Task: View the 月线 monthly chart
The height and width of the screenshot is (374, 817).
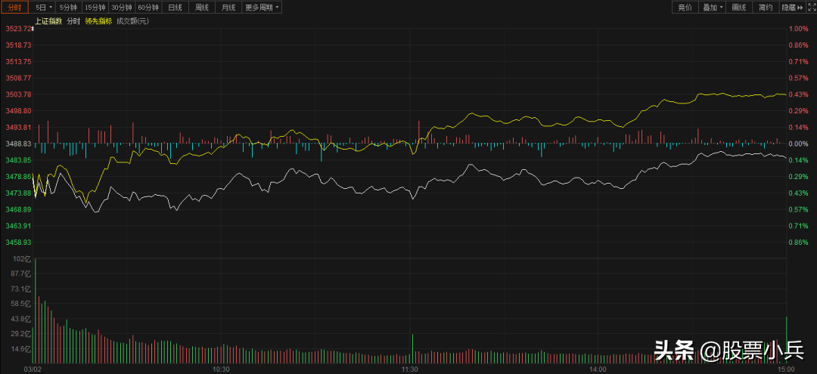Action: click(227, 7)
